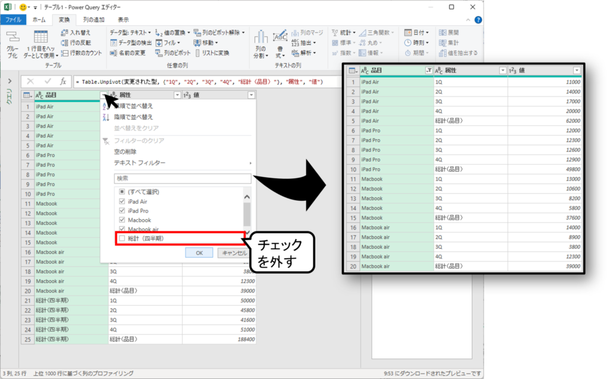Click the Duration (期間) ribbon icon
Image resolution: width=607 pixels, height=379 pixels.
tap(417, 53)
